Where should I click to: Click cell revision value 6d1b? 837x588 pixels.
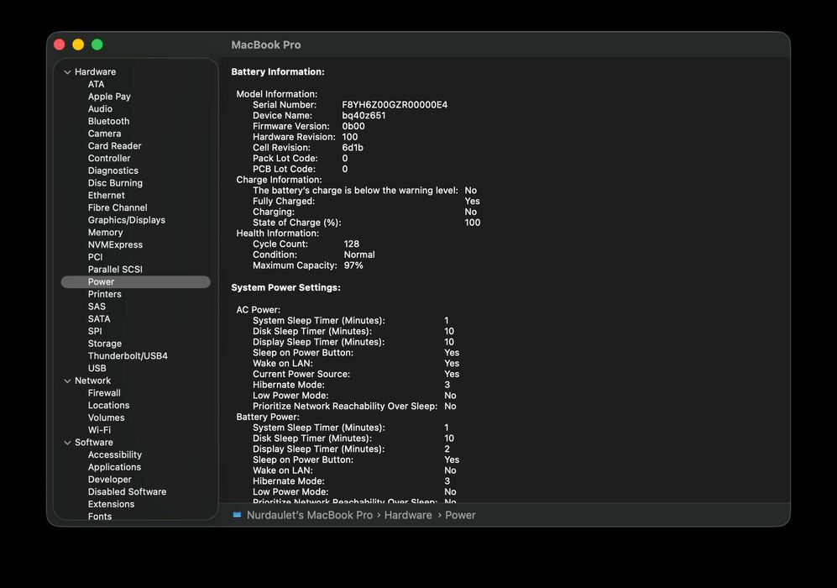pyautogui.click(x=353, y=147)
